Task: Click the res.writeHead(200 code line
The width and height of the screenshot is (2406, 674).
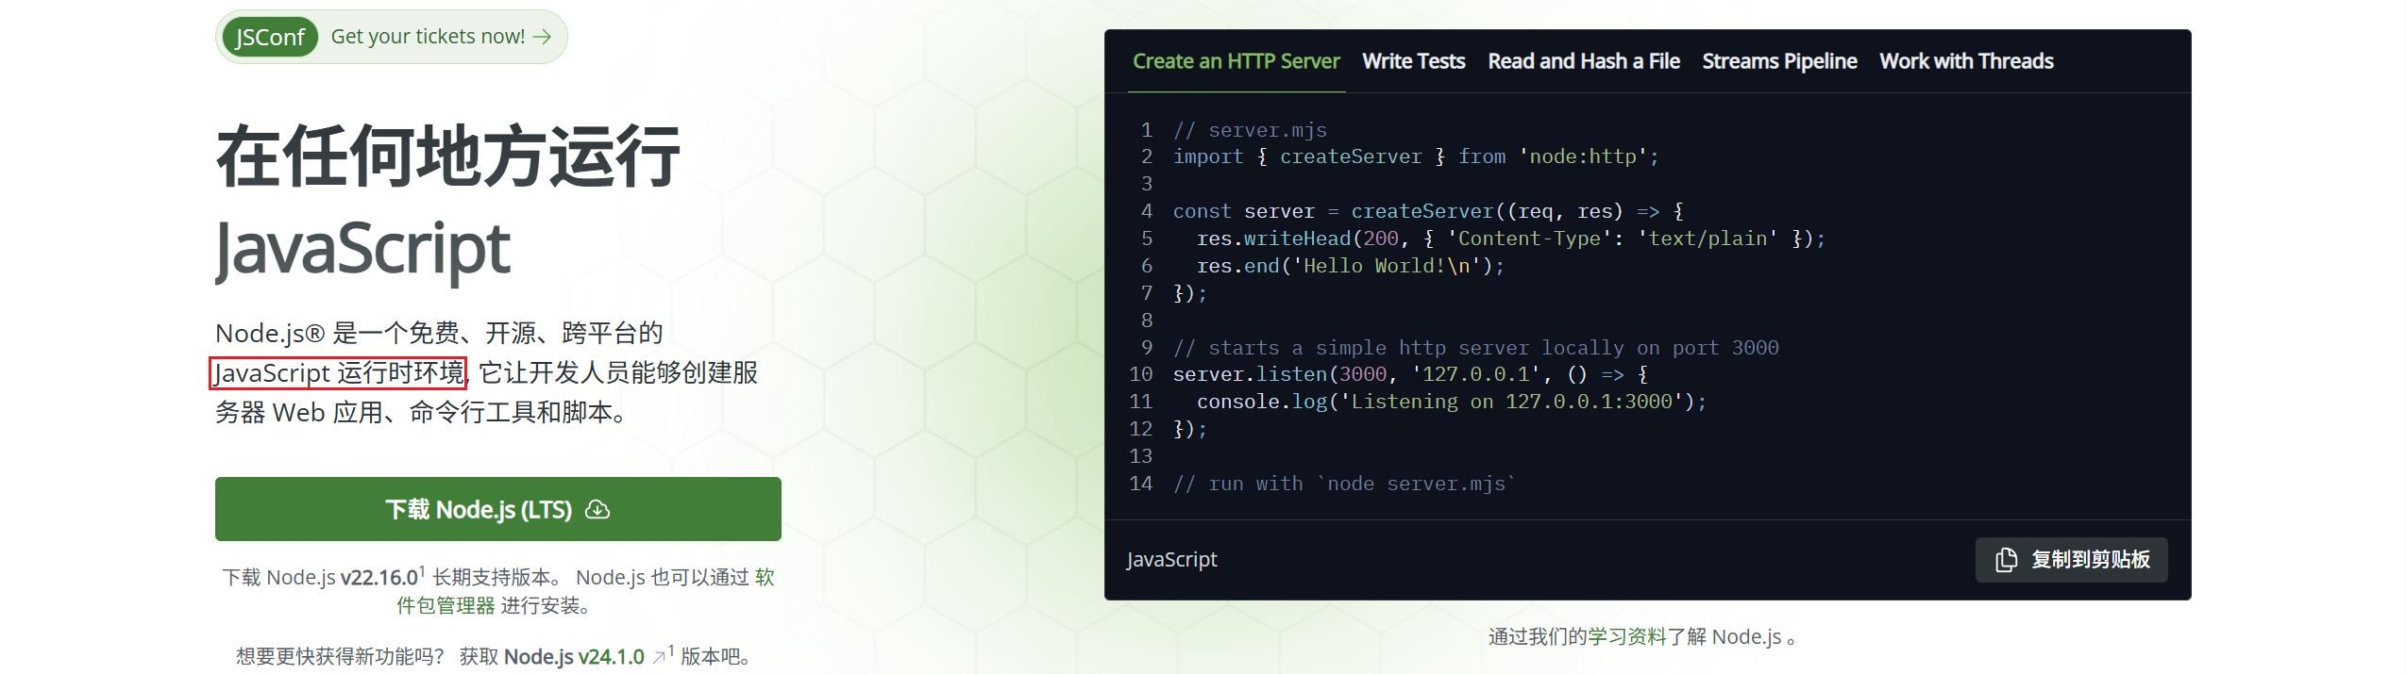Action: [1510, 238]
